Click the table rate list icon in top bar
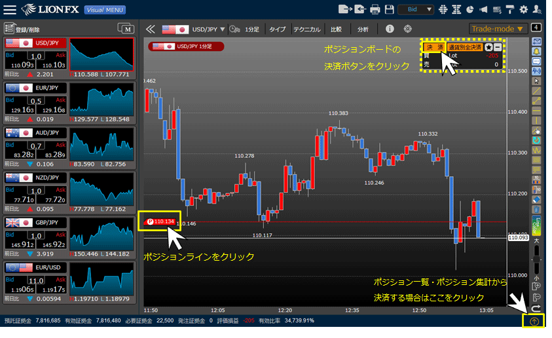The height and width of the screenshot is (338, 552). tap(456, 10)
